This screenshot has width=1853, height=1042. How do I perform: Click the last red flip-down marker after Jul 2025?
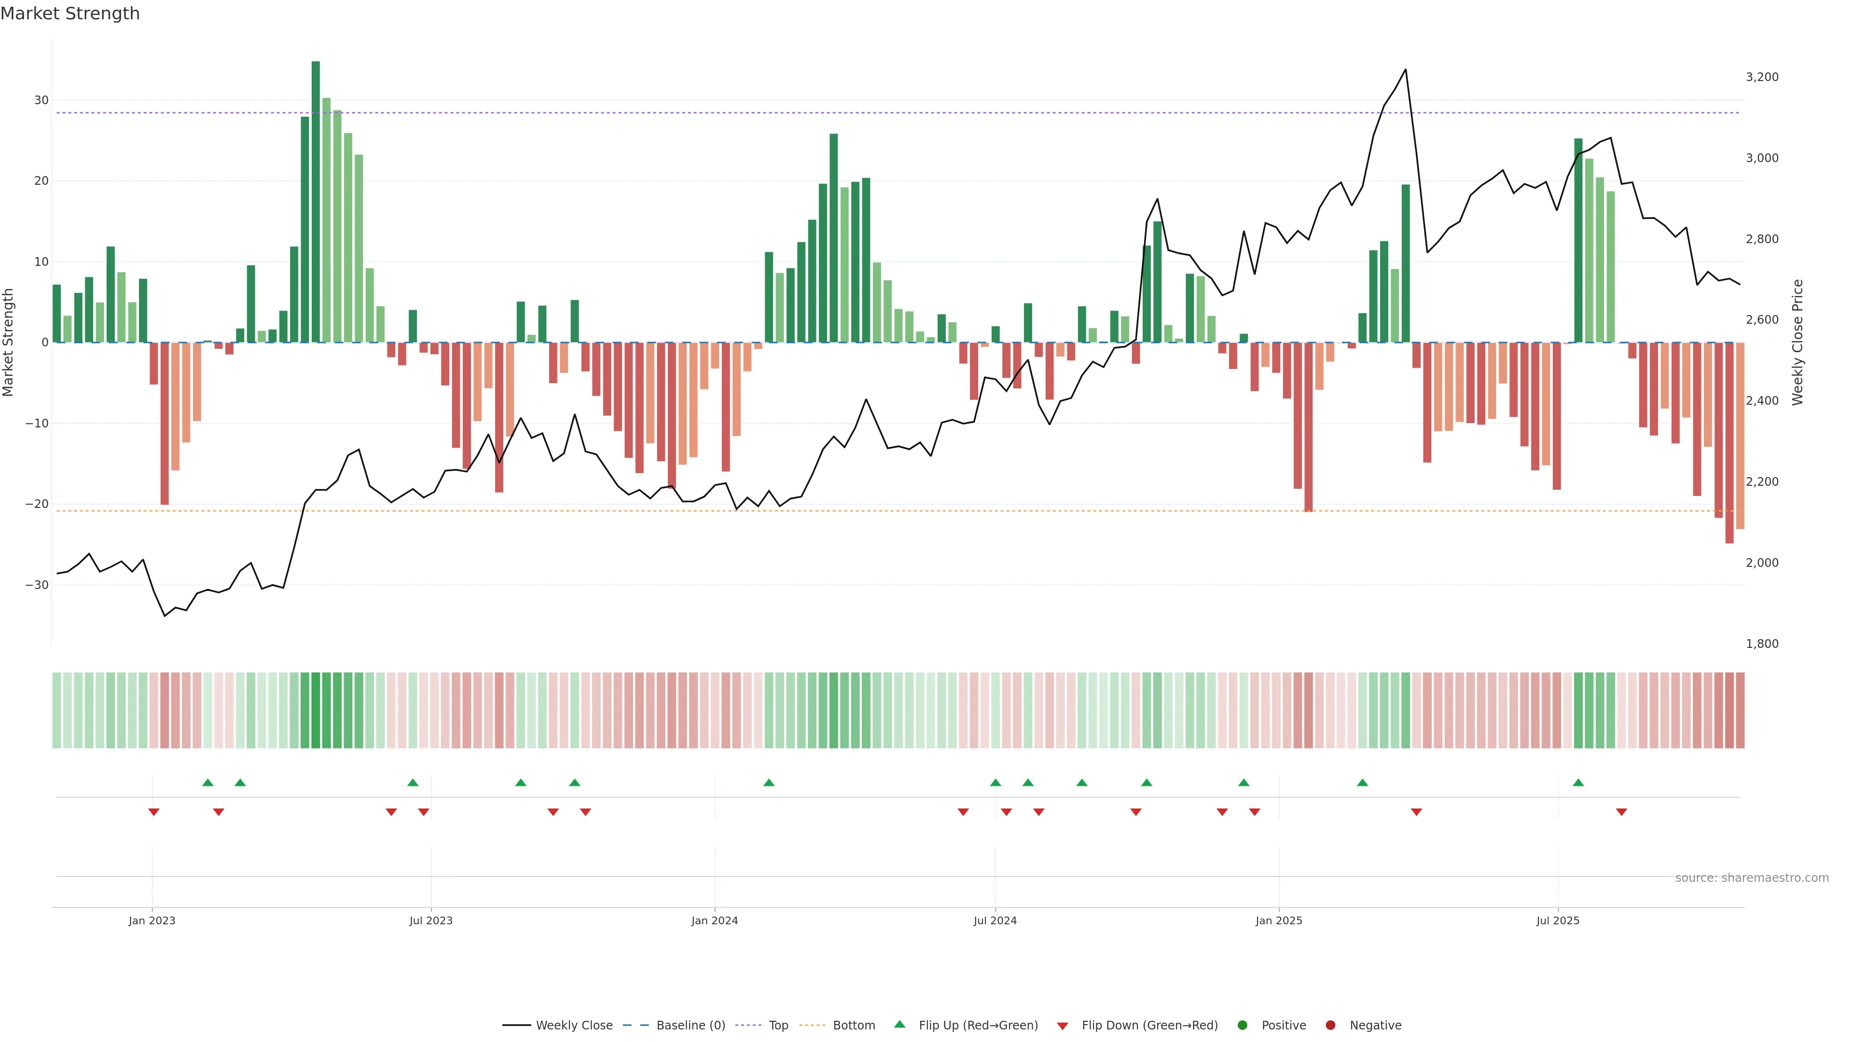coord(1621,812)
